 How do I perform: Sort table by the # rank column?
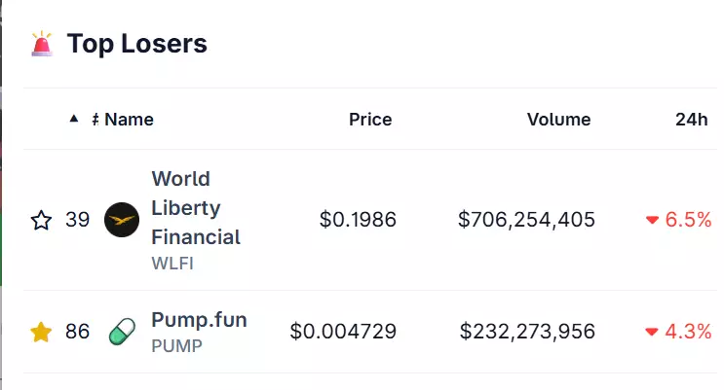pyautogui.click(x=95, y=120)
